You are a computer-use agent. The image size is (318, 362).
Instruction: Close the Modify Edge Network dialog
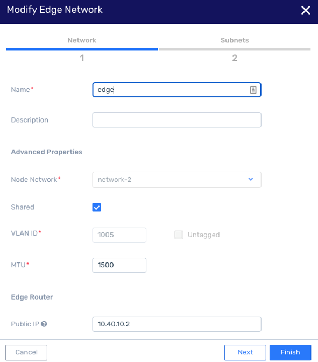[306, 10]
